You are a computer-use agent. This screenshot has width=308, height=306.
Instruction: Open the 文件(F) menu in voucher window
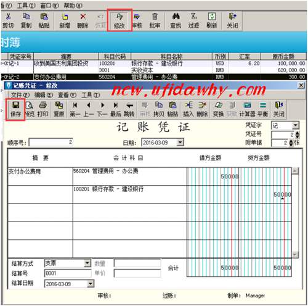[x=20, y=95]
